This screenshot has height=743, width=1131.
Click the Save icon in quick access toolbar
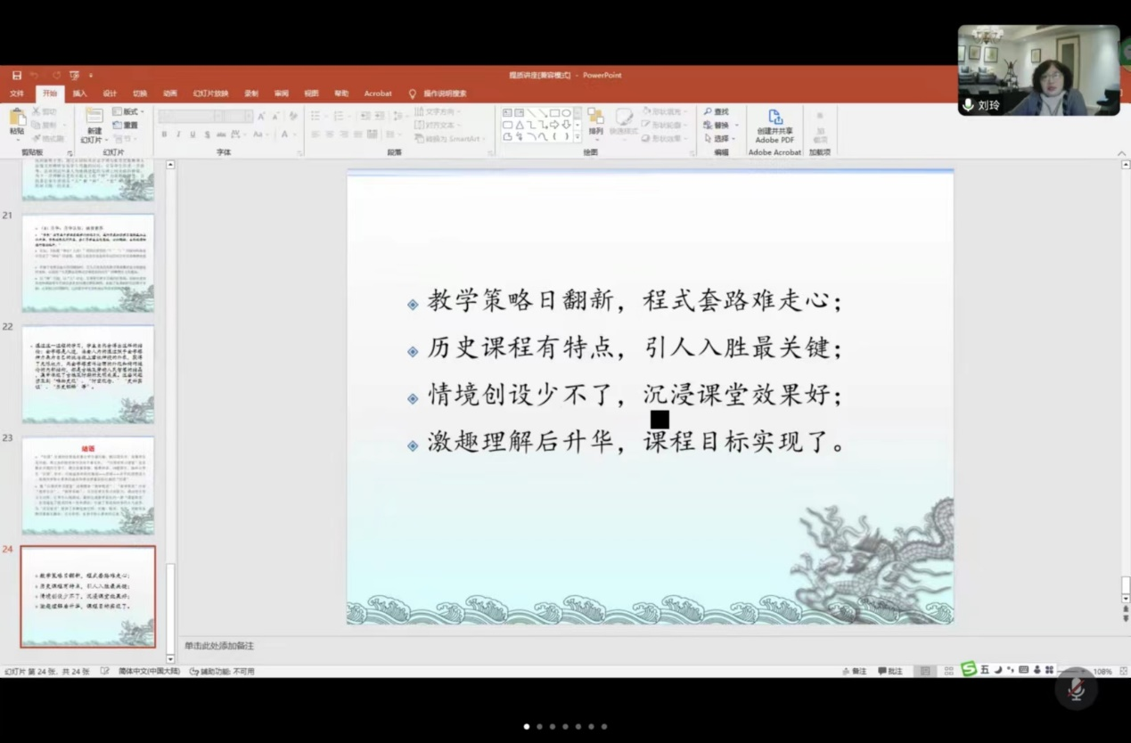17,76
